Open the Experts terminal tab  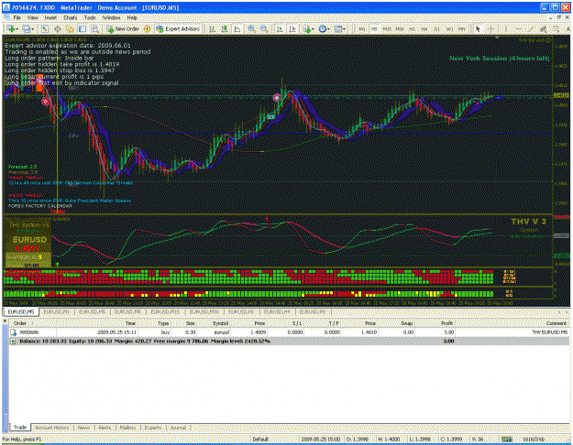pos(153,427)
